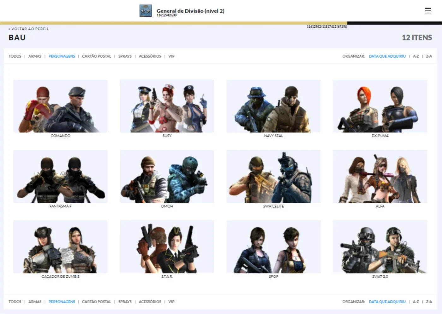
Task: Open the ALFA character thumbnail
Action: [380, 176]
